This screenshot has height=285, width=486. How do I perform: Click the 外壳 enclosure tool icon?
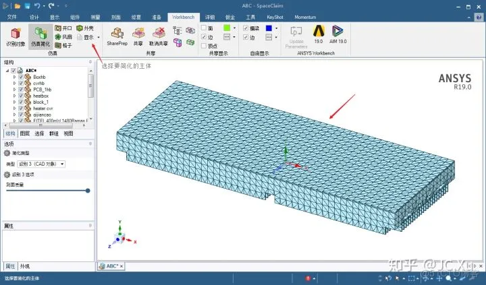coord(80,28)
